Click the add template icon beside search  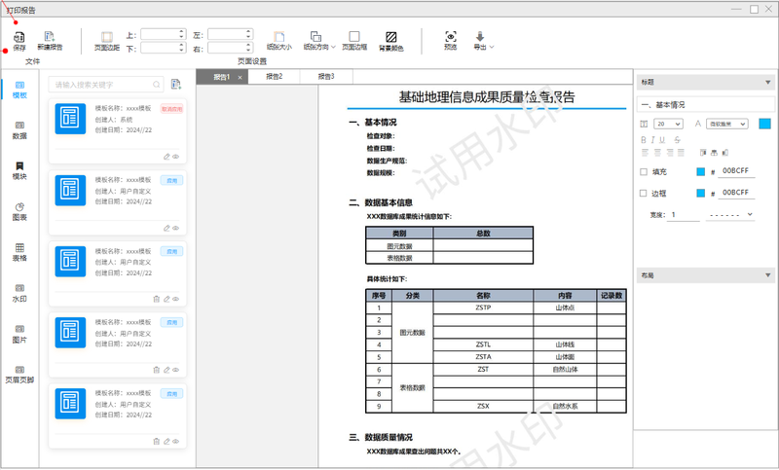click(176, 85)
